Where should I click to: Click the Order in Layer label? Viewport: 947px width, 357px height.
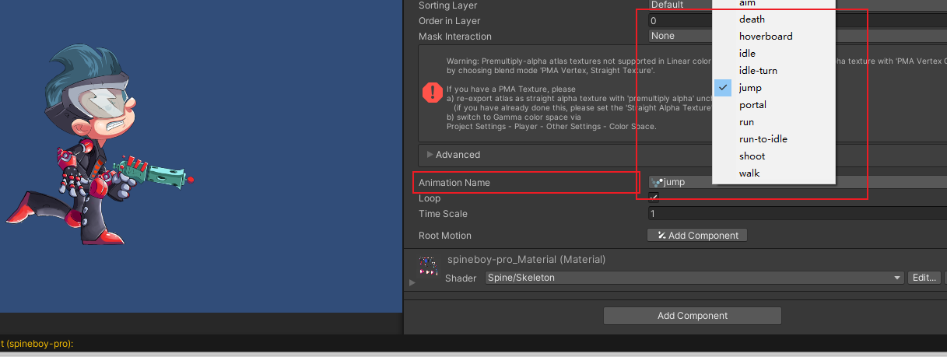(x=450, y=21)
